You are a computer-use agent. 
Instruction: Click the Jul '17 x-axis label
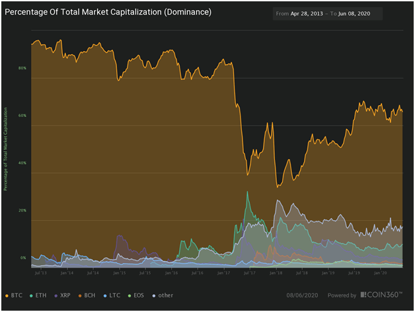[x=250, y=272]
